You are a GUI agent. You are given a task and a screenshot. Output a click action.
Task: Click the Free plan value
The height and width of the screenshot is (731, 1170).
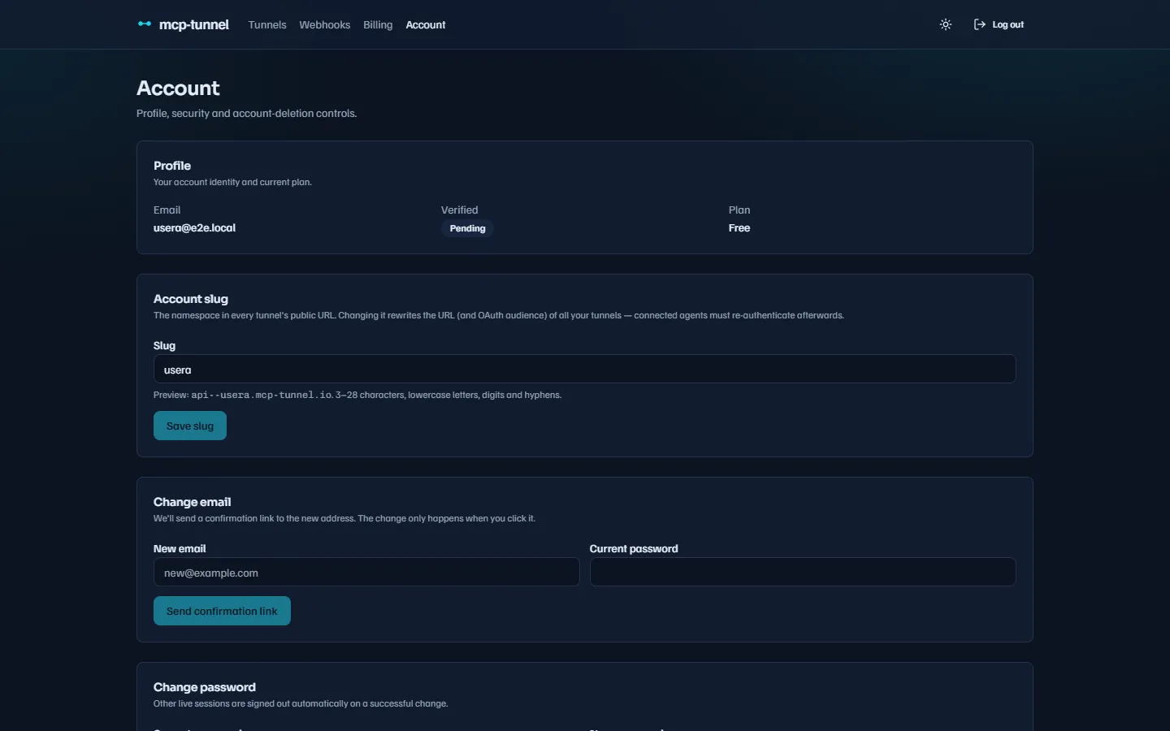pyautogui.click(x=739, y=228)
